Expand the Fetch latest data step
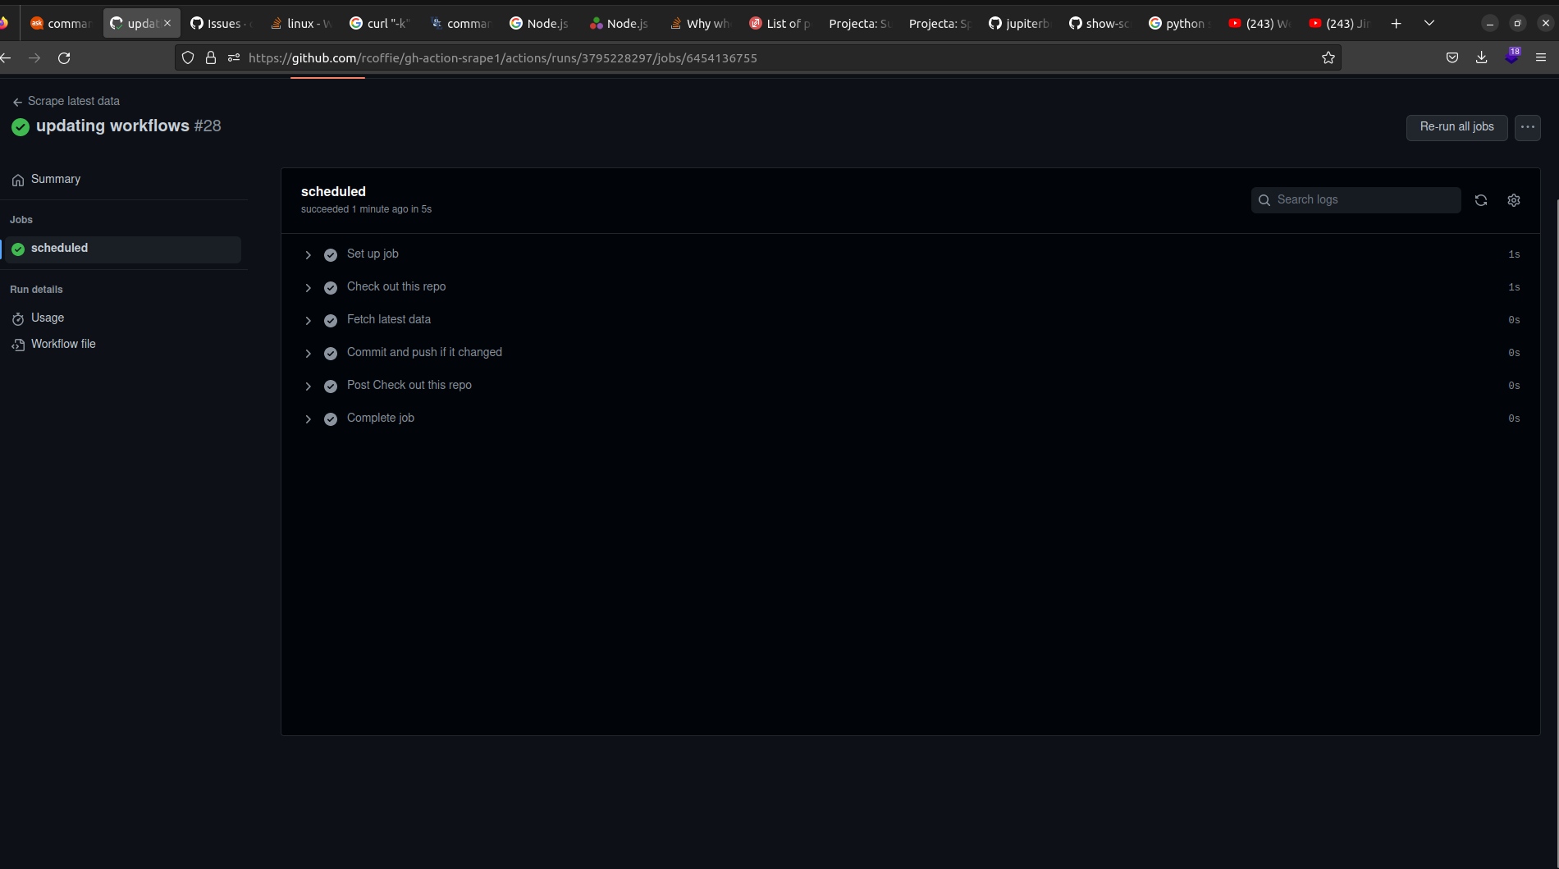 pyautogui.click(x=309, y=320)
